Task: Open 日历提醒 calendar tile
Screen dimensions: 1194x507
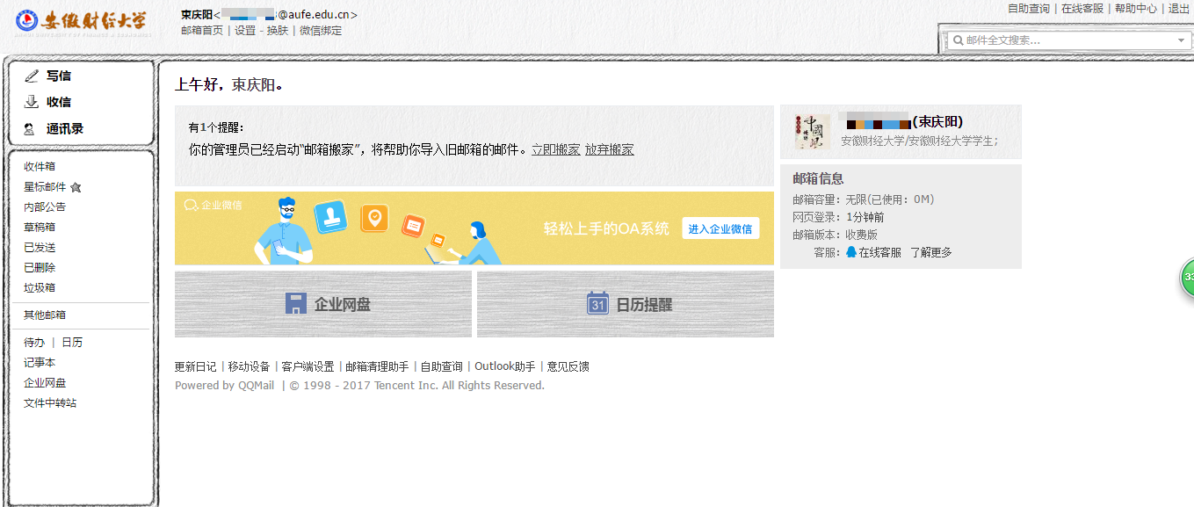Action: pyautogui.click(x=626, y=304)
